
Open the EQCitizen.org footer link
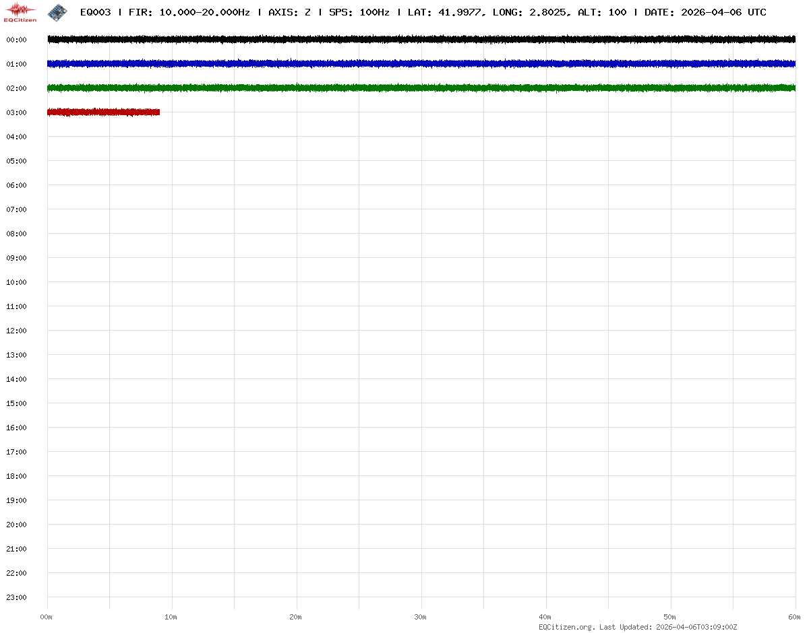point(566,627)
